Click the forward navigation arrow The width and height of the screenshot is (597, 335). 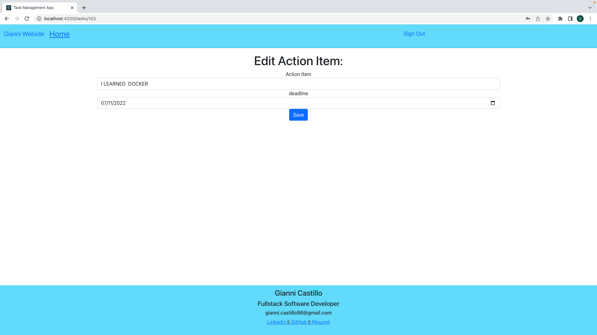point(17,19)
